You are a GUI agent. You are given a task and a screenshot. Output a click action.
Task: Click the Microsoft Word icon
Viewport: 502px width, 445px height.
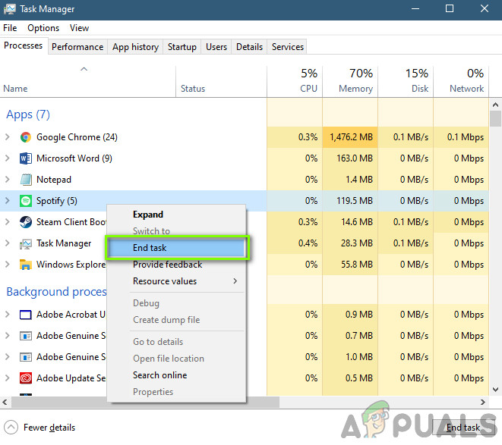click(25, 158)
